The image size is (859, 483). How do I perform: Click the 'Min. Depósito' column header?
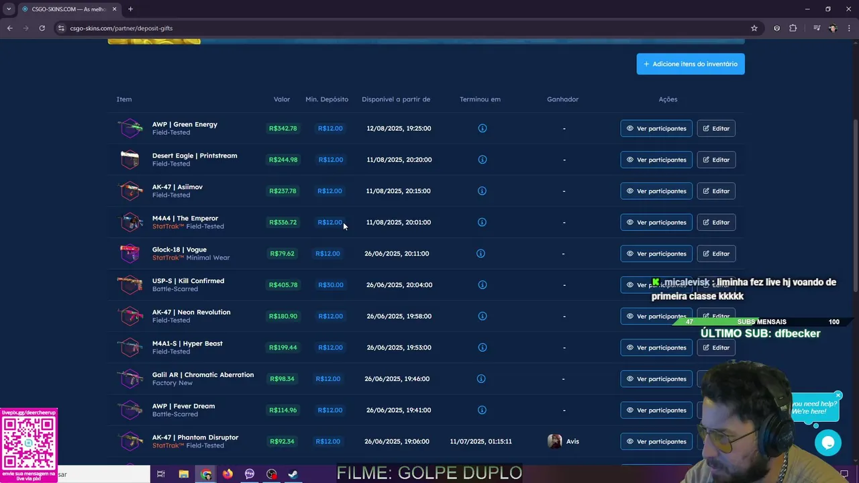327,99
